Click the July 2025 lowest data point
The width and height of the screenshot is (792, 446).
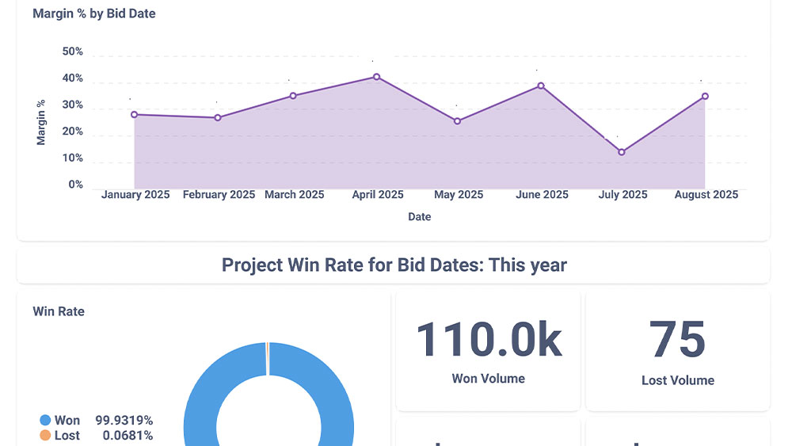[622, 152]
